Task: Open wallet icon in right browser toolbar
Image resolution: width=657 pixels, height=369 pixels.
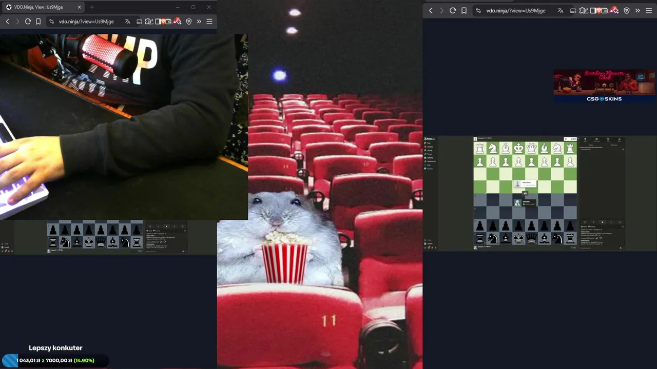Action: (x=605, y=10)
